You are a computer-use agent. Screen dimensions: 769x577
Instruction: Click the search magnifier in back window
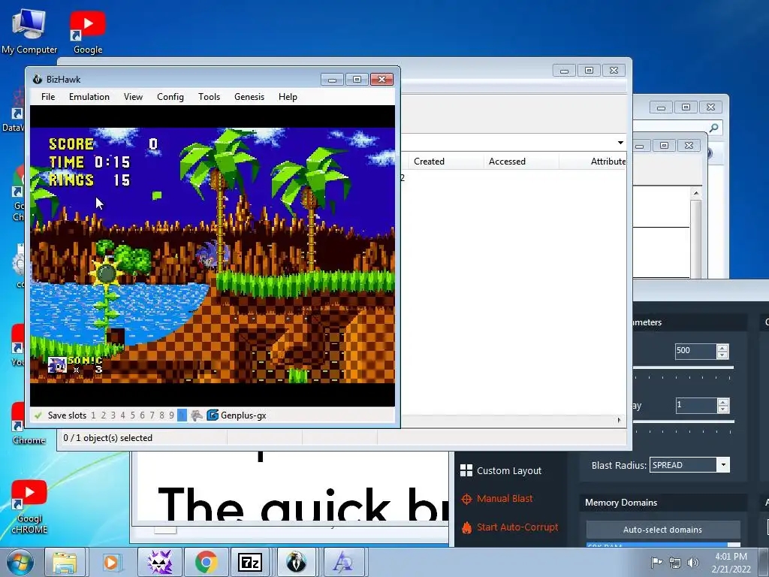tap(714, 128)
